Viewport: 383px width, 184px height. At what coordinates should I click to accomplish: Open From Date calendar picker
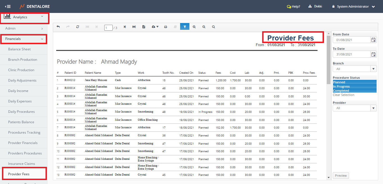373,40
